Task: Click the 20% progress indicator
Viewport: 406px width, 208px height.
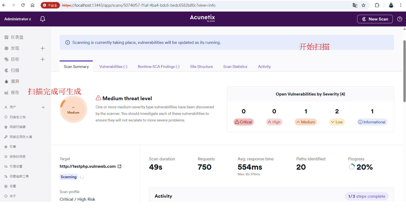Action: [360, 167]
